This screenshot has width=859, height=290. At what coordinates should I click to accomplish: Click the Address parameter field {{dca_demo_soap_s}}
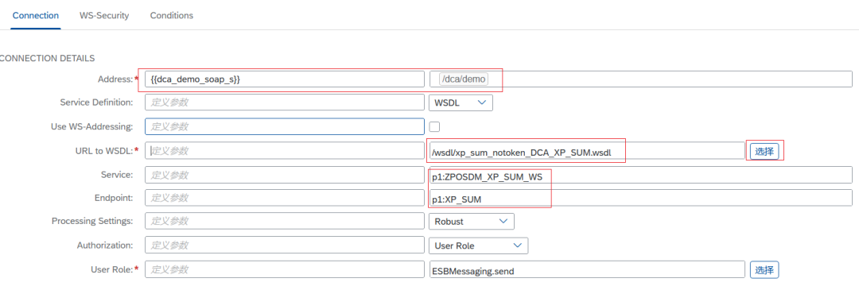284,79
